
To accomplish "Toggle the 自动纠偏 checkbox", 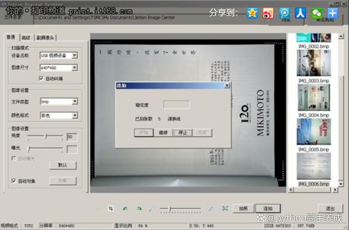I will coord(41,78).
